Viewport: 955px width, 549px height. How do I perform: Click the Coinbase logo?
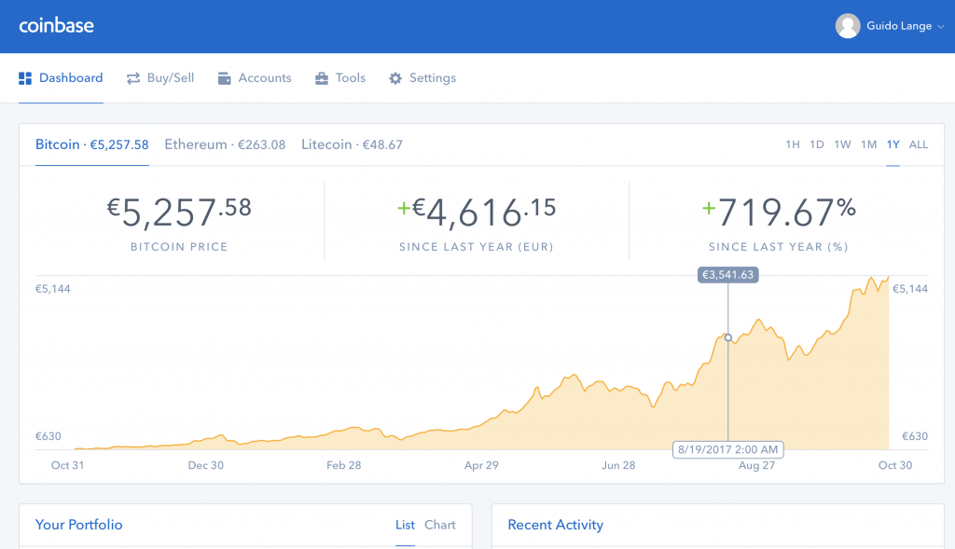point(56,25)
